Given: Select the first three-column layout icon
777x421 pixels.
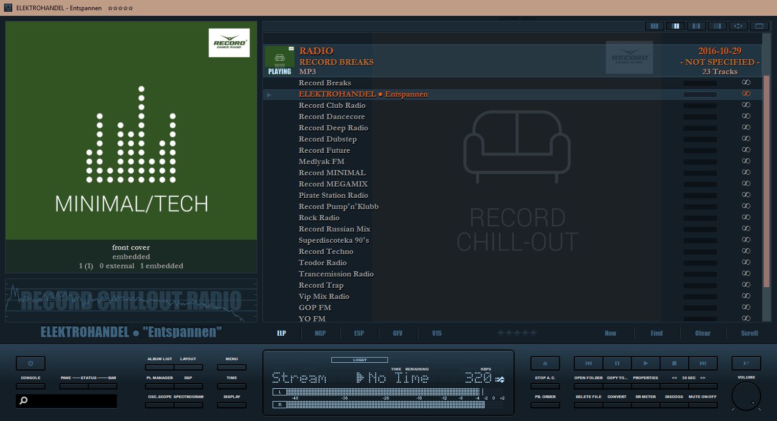Looking at the screenshot, I should pyautogui.click(x=654, y=26).
